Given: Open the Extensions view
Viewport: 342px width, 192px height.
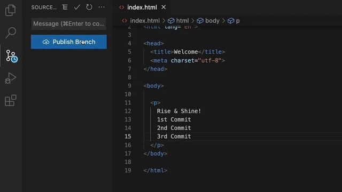Looking at the screenshot, I should (x=11, y=100).
